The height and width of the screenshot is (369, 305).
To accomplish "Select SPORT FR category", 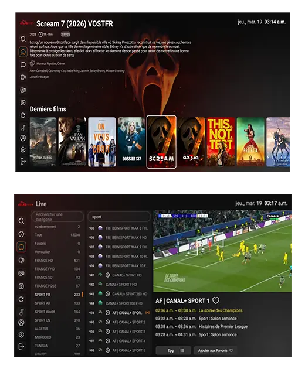I will pyautogui.click(x=57, y=295).
